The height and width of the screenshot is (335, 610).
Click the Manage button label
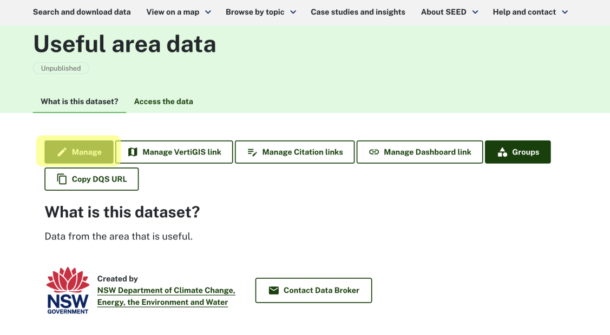coord(87,152)
